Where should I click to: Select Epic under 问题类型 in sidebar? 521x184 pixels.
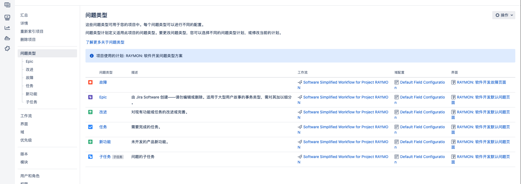coord(29,61)
